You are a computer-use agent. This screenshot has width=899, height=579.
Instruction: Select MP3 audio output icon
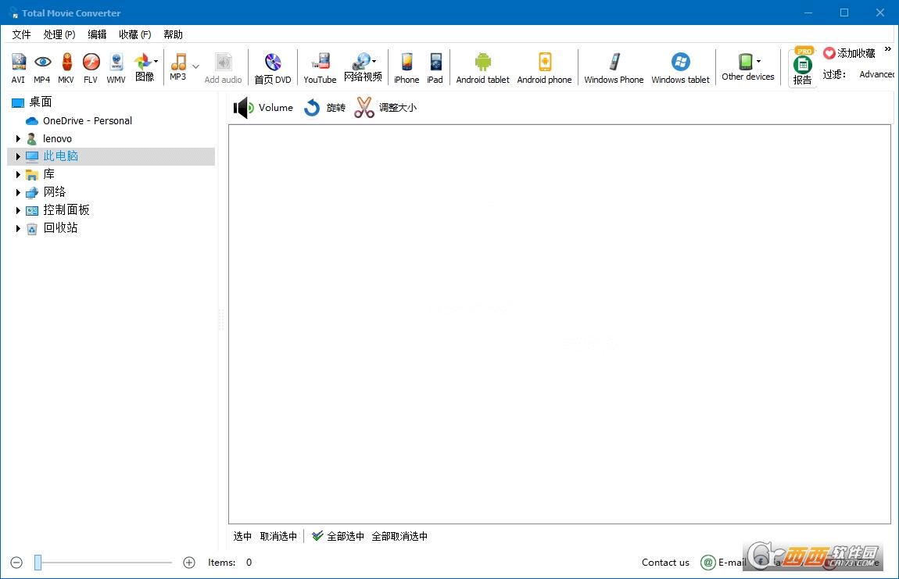pyautogui.click(x=178, y=67)
